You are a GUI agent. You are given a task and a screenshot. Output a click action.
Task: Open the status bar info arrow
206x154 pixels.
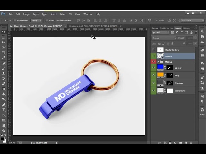[x=57, y=143]
